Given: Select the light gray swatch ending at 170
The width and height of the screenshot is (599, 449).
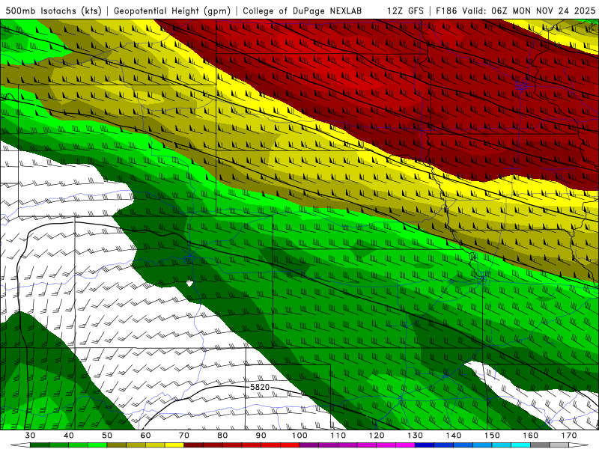Looking at the screenshot, I should coord(559,445).
